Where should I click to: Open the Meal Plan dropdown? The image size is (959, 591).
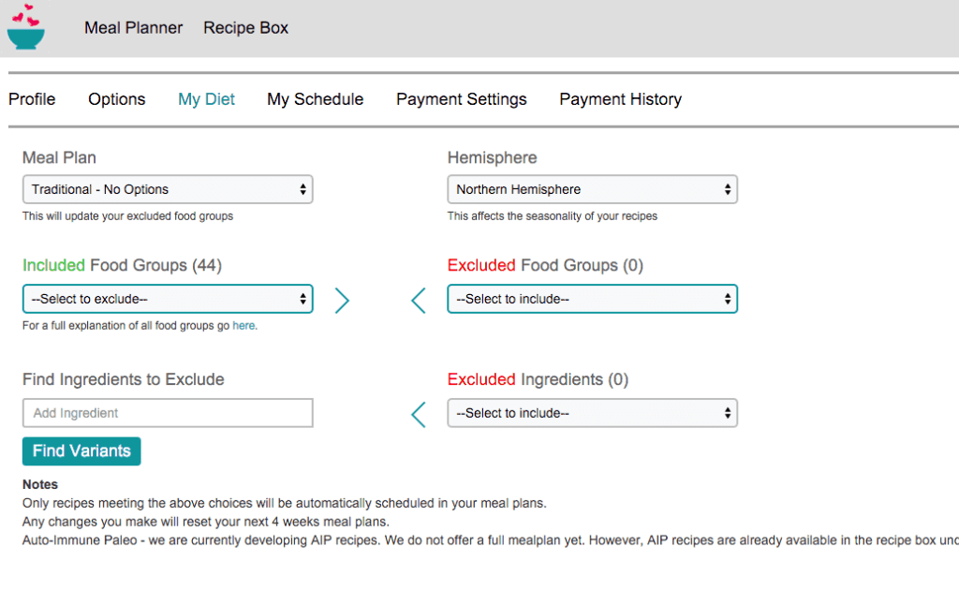pyautogui.click(x=168, y=188)
